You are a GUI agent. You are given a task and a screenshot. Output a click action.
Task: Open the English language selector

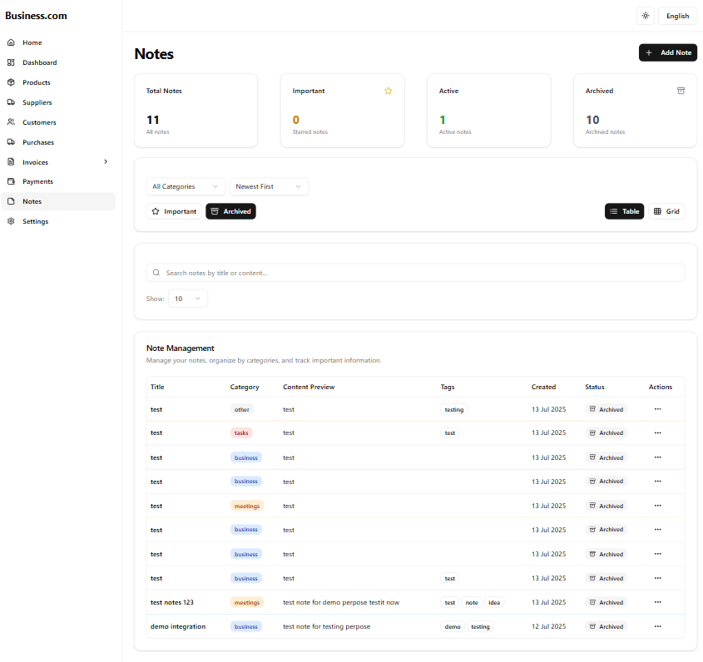coord(677,16)
